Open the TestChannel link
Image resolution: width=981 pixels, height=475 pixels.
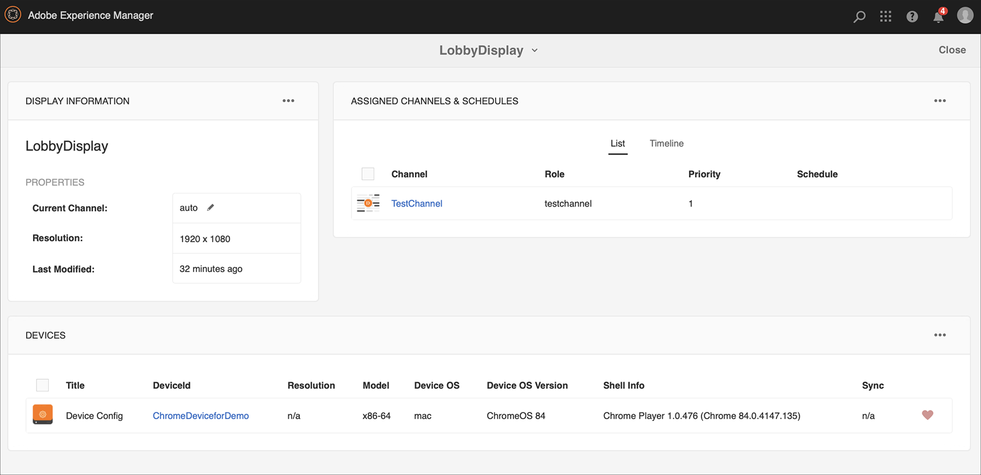(x=417, y=203)
